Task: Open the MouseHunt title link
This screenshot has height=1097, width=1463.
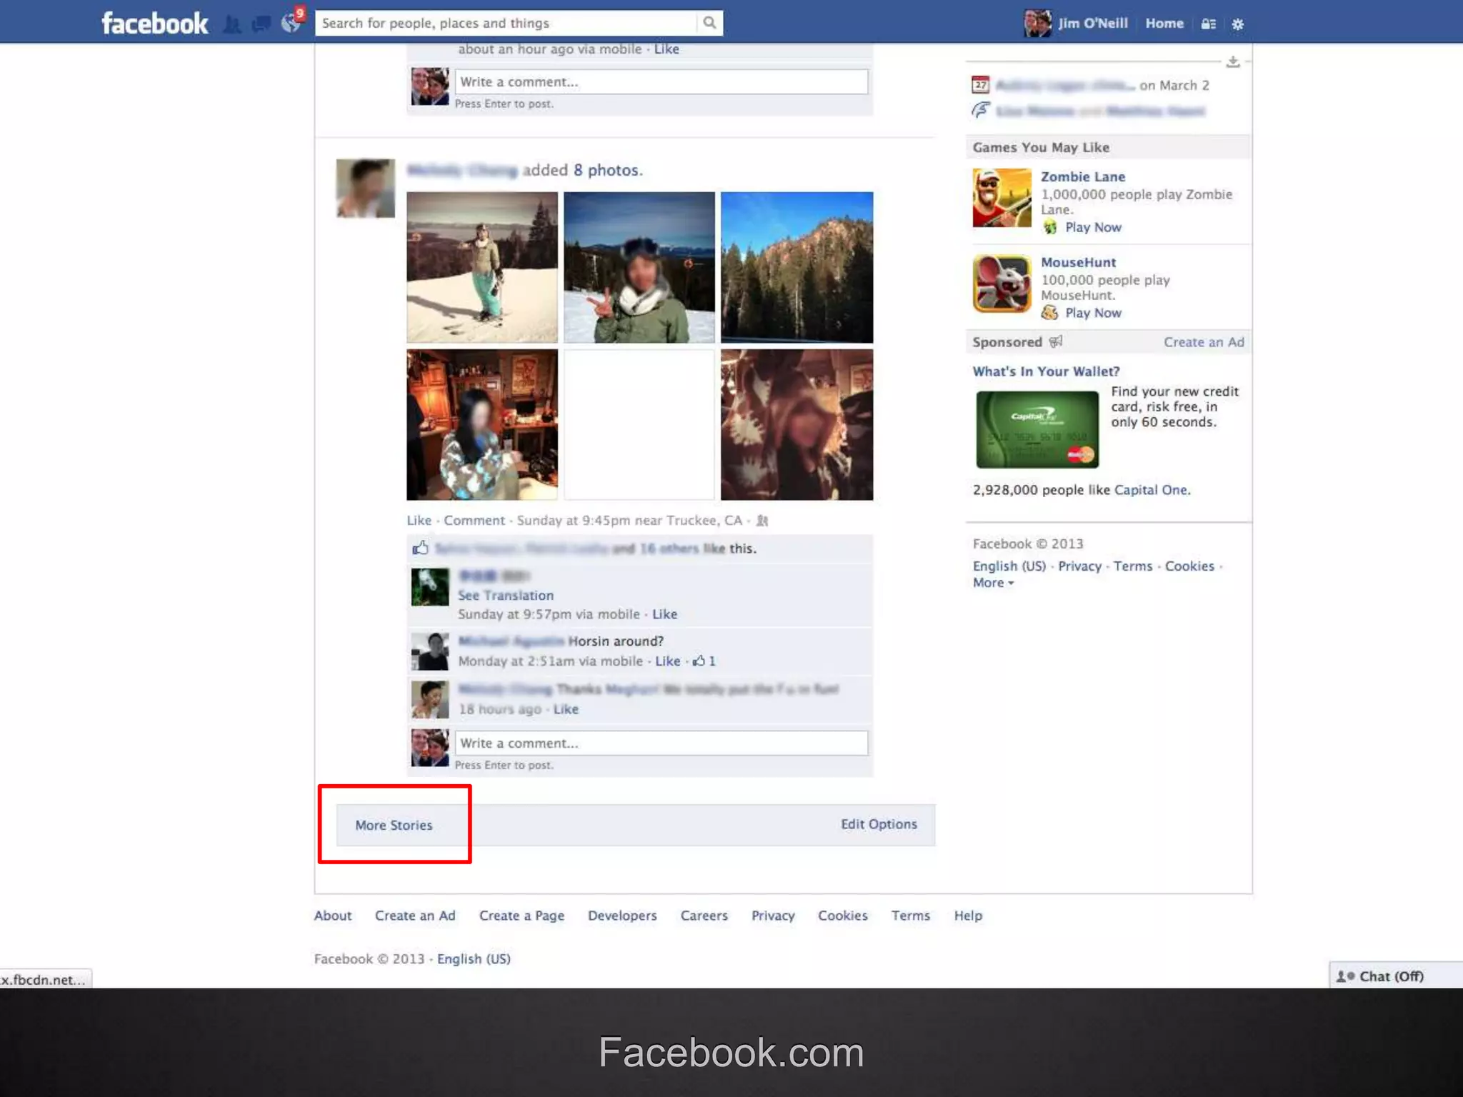Action: tap(1078, 262)
